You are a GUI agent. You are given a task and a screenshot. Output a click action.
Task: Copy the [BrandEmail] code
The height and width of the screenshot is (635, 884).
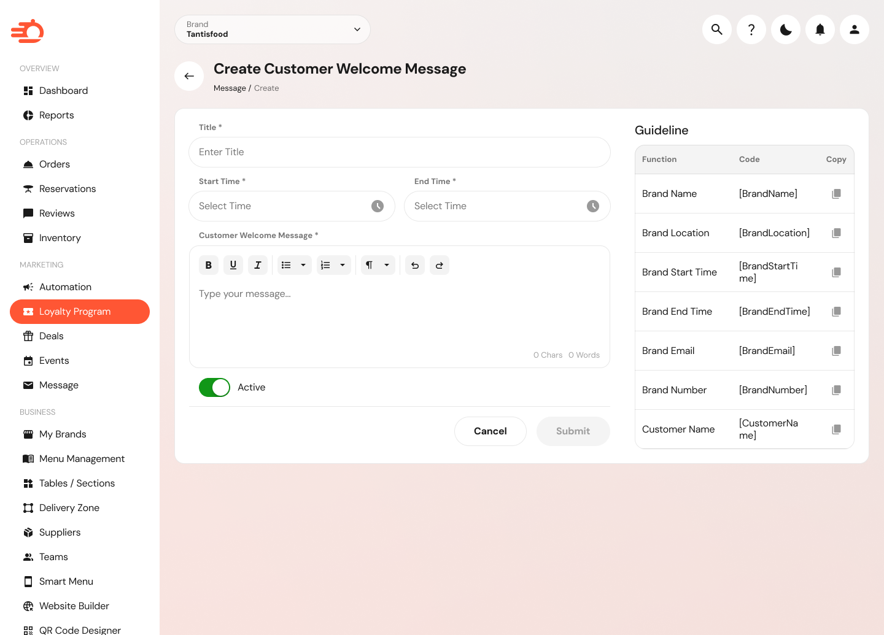[x=836, y=351]
